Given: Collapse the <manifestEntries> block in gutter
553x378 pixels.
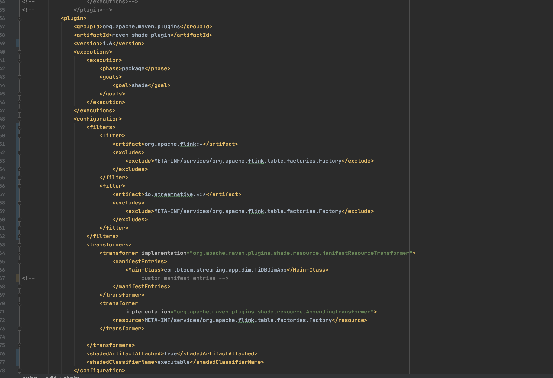Looking at the screenshot, I should point(19,262).
